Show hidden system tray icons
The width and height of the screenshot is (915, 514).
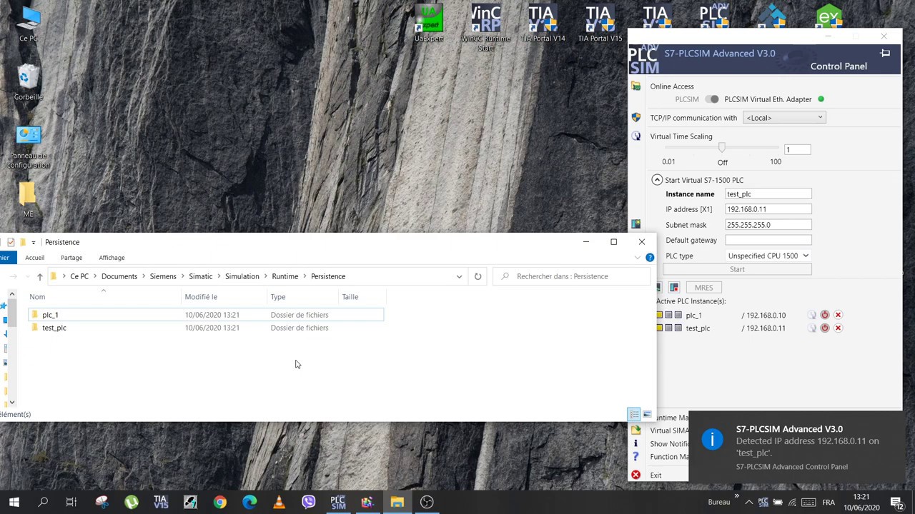coord(748,502)
